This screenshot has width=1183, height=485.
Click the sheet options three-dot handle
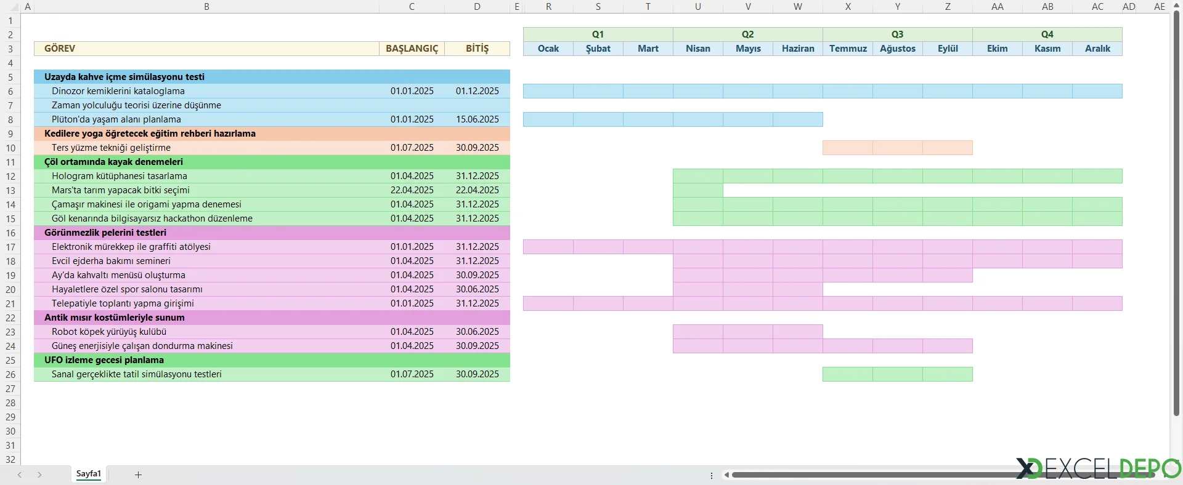click(712, 475)
